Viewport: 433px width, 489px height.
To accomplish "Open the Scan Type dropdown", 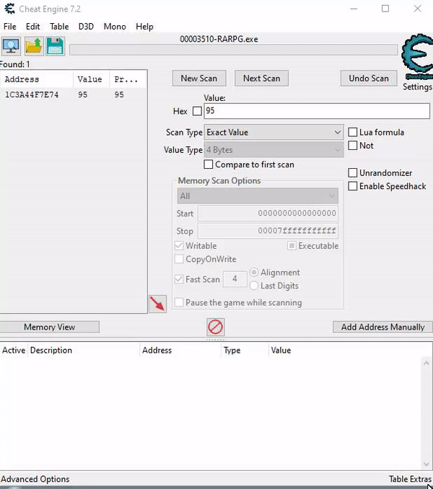I will [x=274, y=132].
